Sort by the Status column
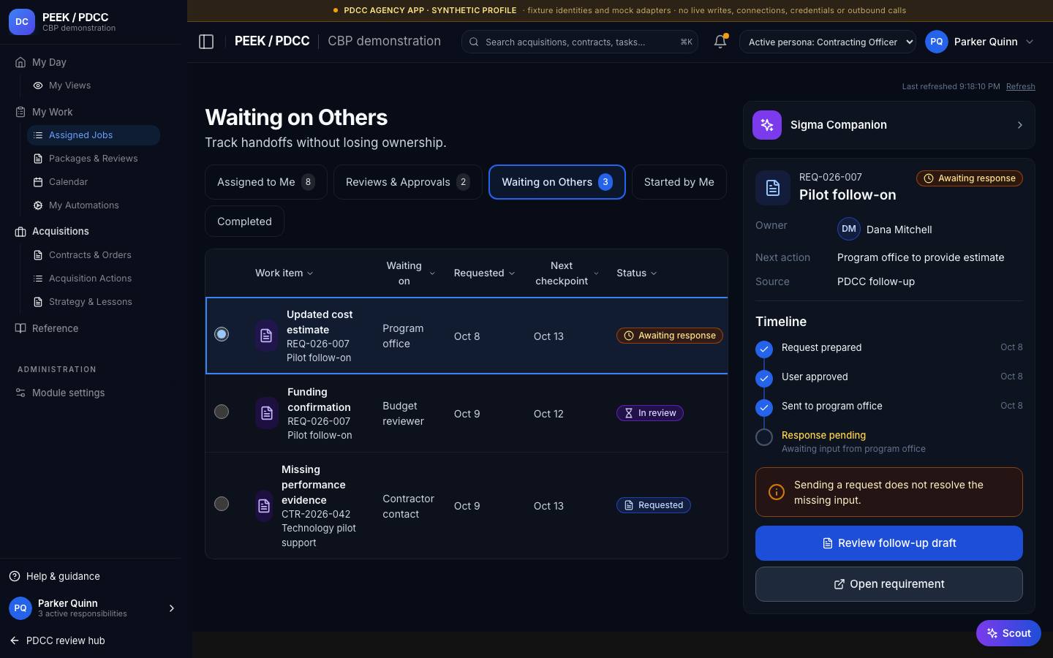Screen dimensions: 1053x658 637,273
